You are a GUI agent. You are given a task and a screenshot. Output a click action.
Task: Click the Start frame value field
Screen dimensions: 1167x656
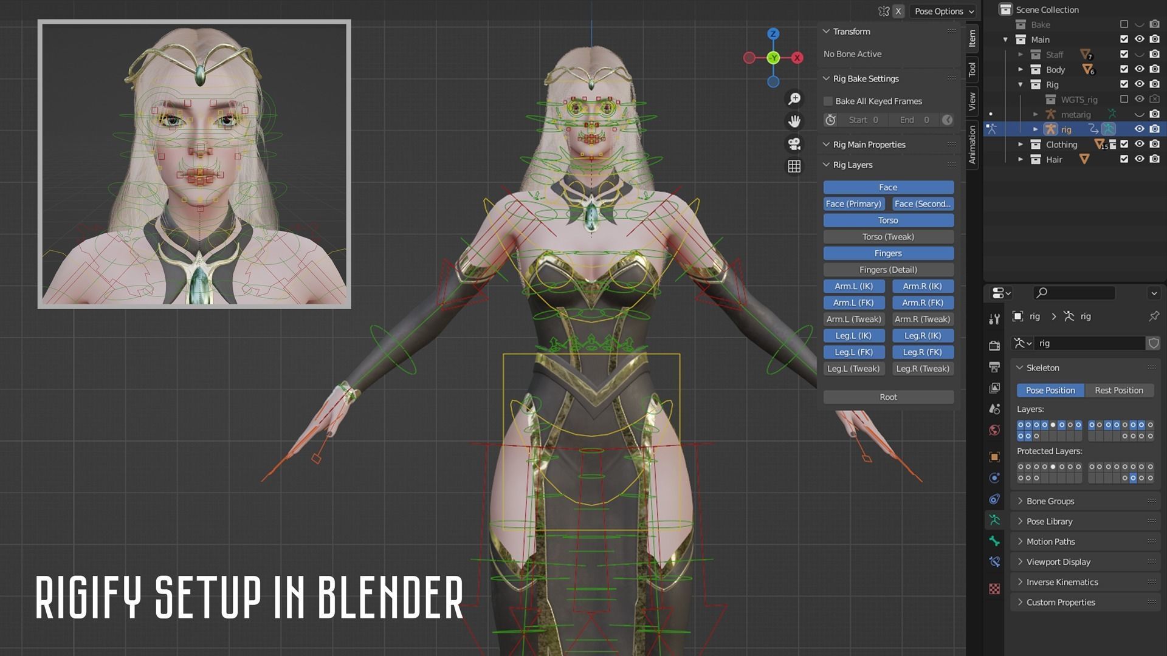(x=863, y=120)
